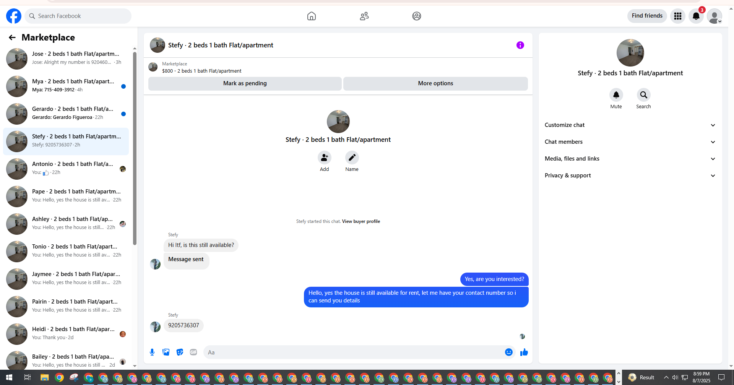
Task: Open the $800 listing link in header
Action: coord(201,71)
